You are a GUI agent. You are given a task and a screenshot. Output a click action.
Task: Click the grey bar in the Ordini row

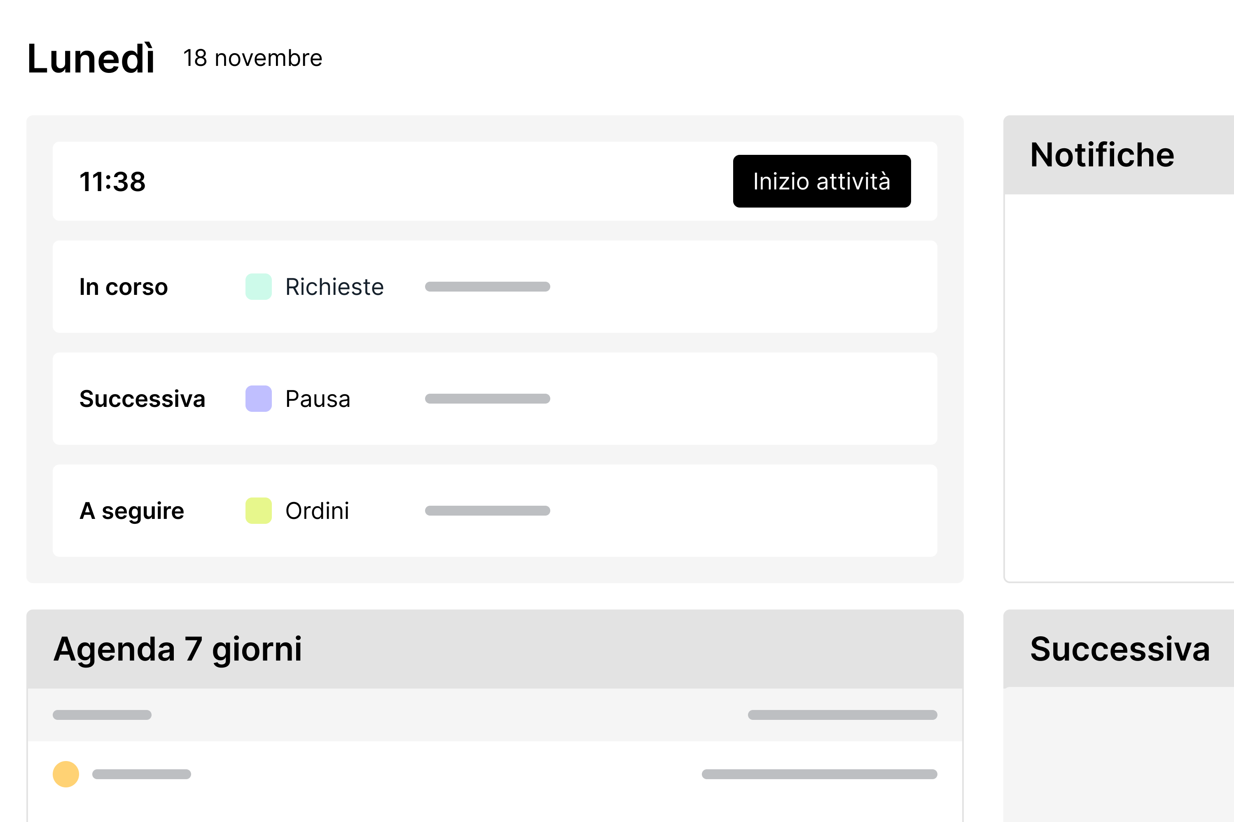(487, 511)
